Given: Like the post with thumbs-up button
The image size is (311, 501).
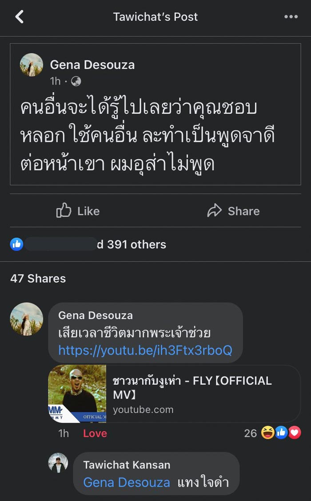Looking at the screenshot, I should (x=78, y=211).
